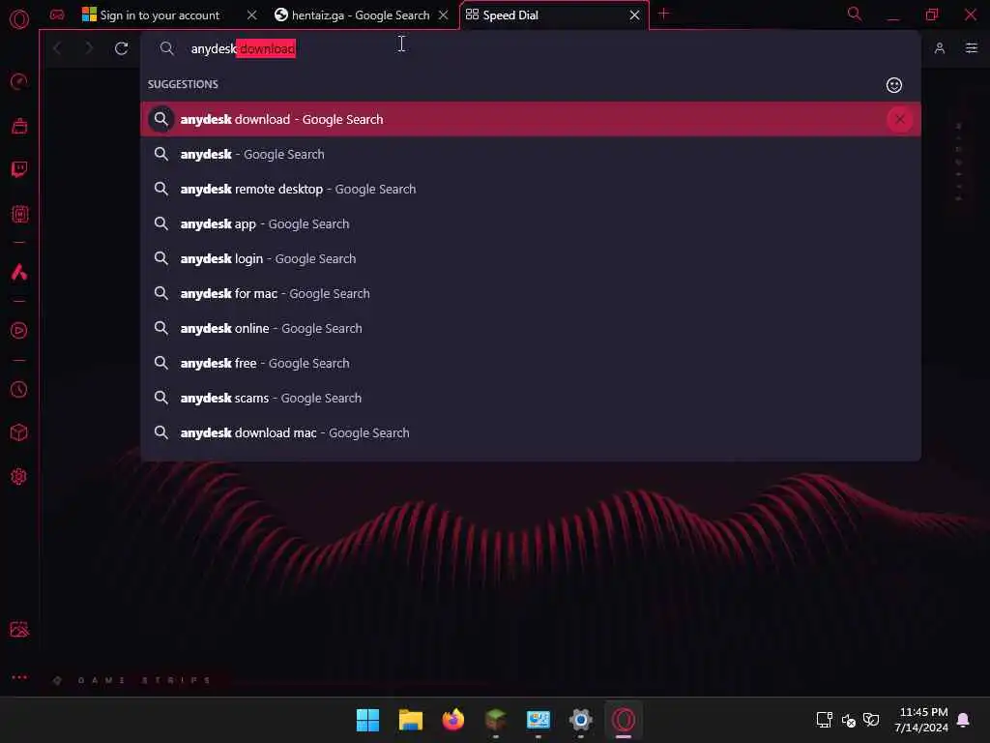Go forward with the right arrow
This screenshot has height=743, width=990.
point(88,48)
